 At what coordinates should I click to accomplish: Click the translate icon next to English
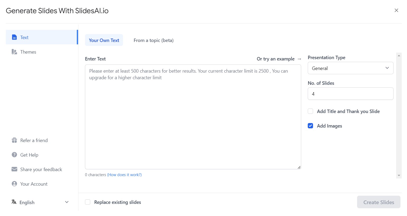13,202
